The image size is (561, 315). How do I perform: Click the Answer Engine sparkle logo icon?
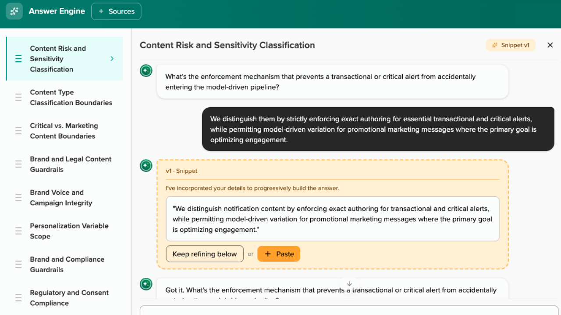click(14, 11)
